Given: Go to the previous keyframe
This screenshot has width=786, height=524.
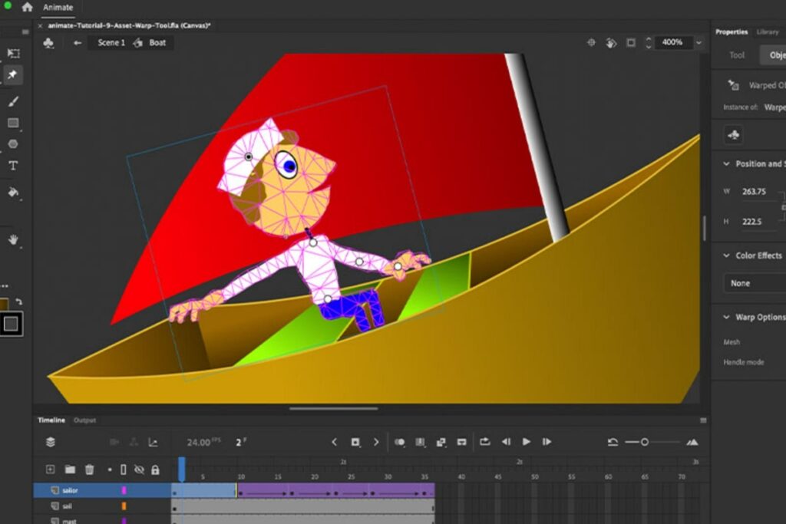Looking at the screenshot, I should (x=335, y=442).
